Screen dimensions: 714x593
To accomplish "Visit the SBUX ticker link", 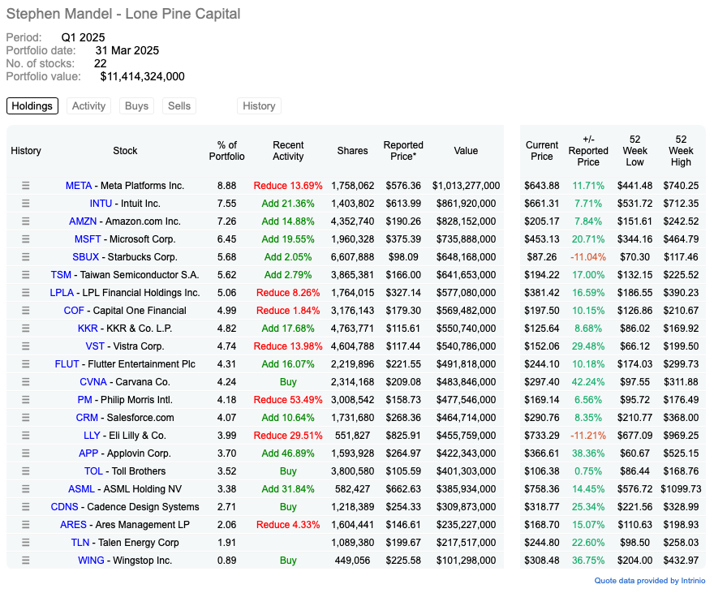I will pos(86,257).
